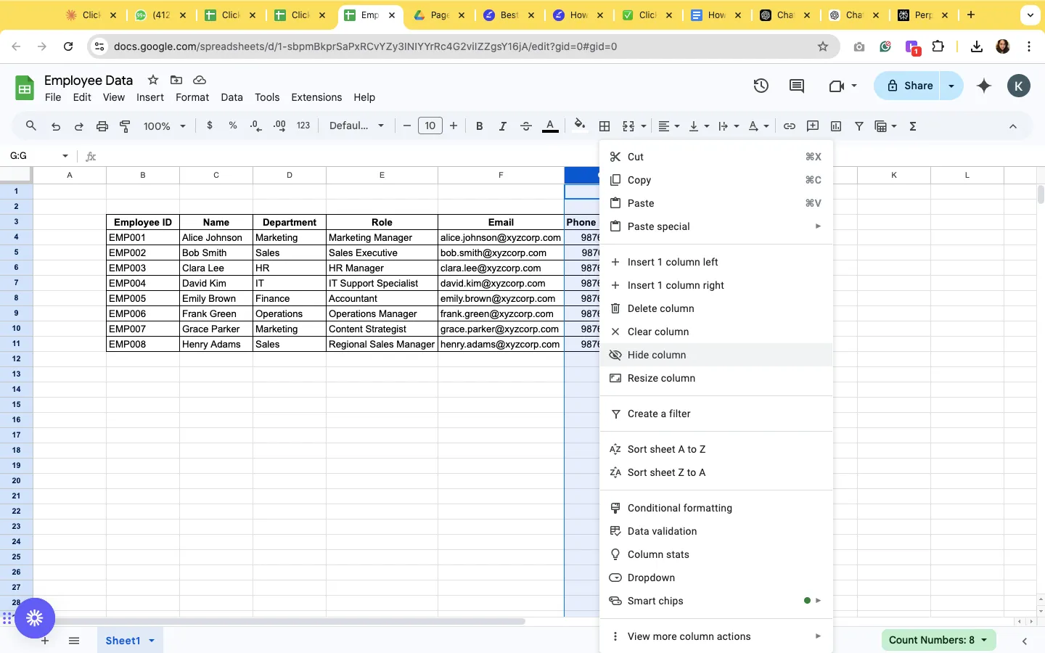Click the functions sigma icon

click(913, 126)
